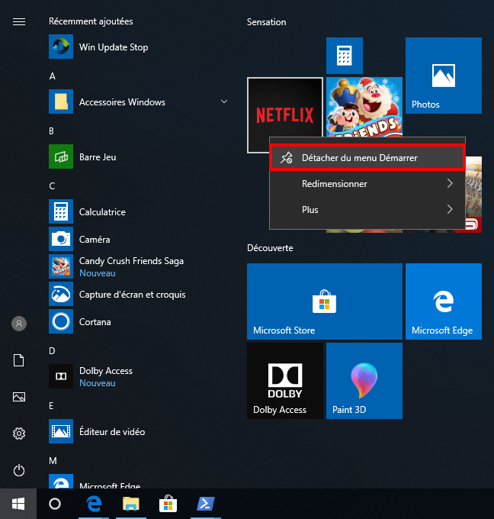Open the hamburger menu at top left
494x519 pixels.
point(19,22)
